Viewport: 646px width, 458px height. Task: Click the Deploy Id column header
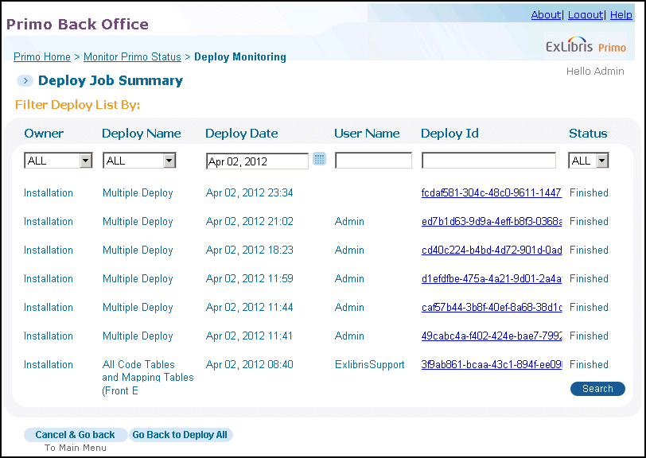pyautogui.click(x=449, y=134)
